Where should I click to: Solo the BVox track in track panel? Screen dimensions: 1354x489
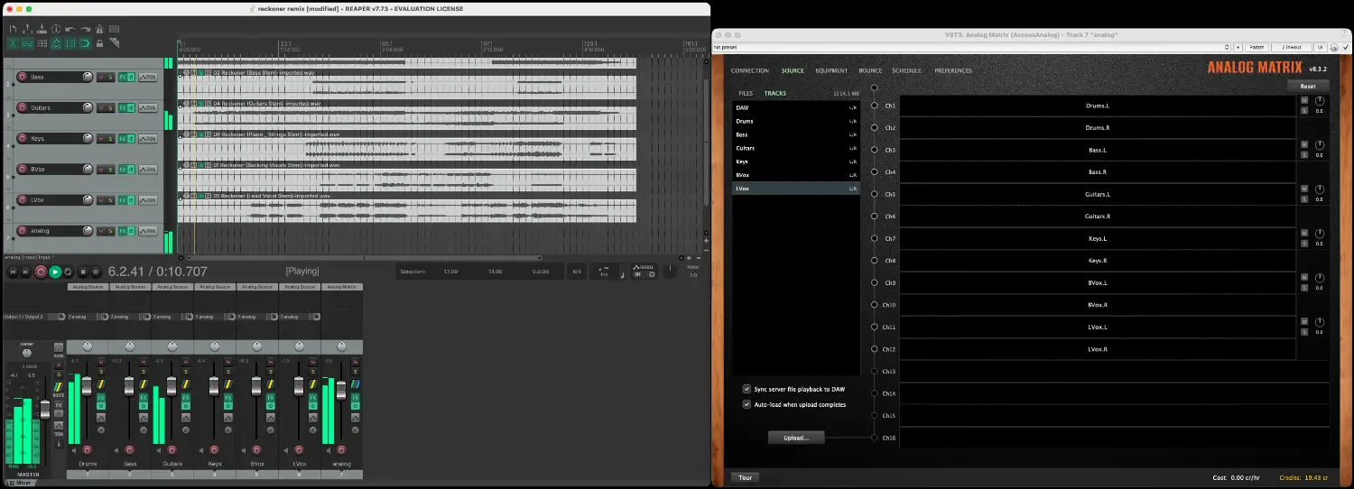click(x=110, y=169)
